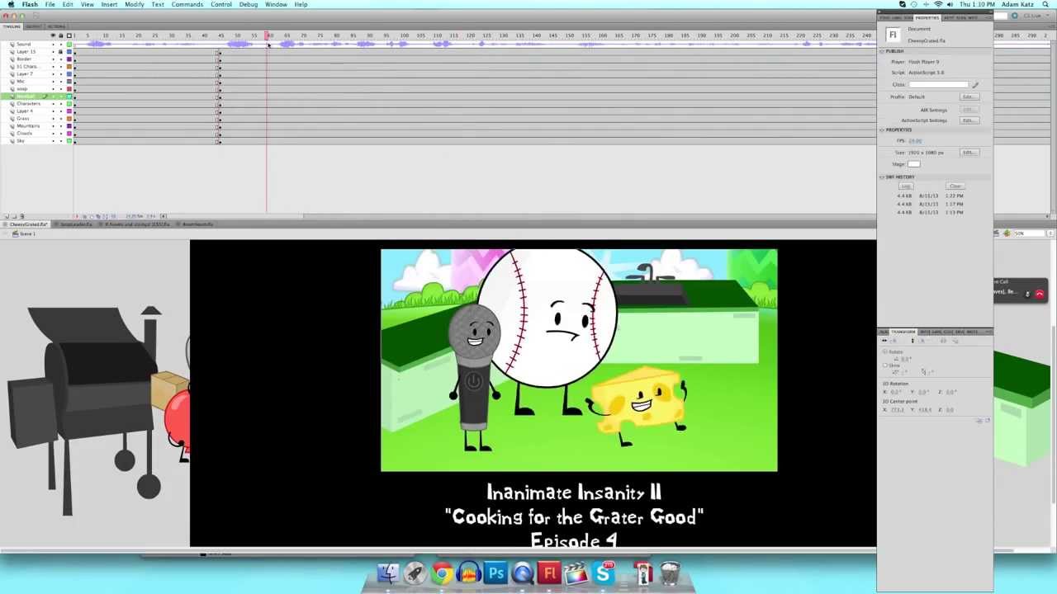The height and width of the screenshot is (594, 1057).
Task: Click the FPS value field
Action: tap(916, 141)
